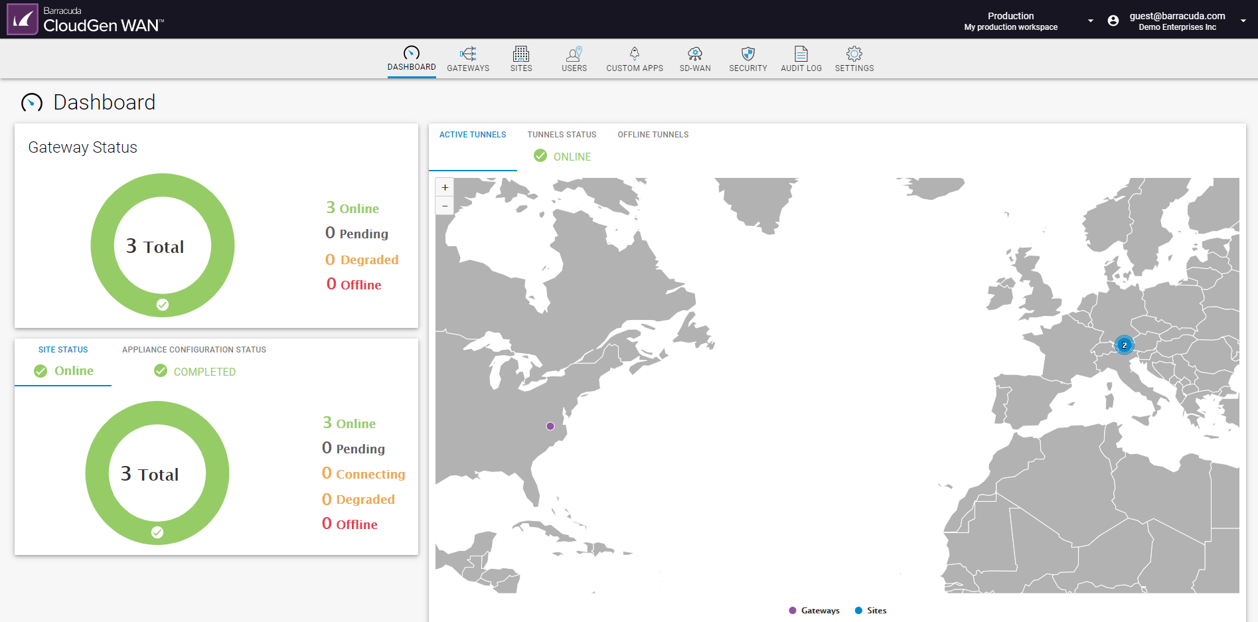Click '3 Total' in Gateway Status donut
Image resolution: width=1258 pixels, height=622 pixels.
pos(155,246)
